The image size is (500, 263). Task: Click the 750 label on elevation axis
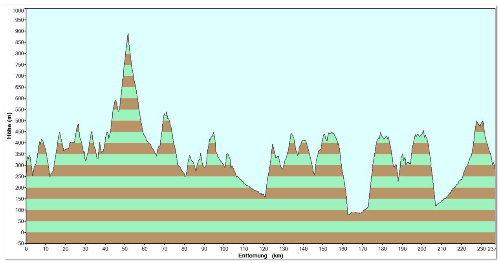coord(19,65)
